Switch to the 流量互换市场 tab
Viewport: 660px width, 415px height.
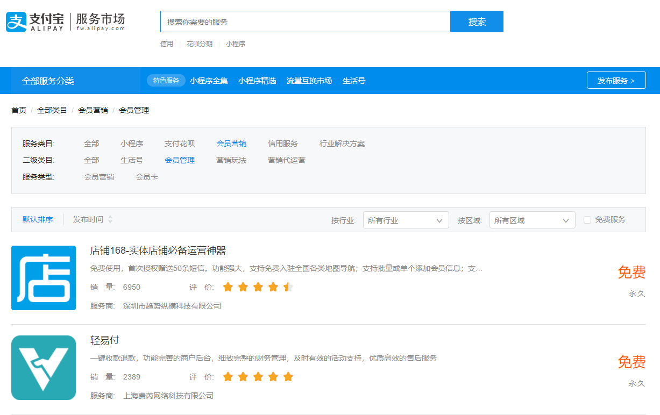(310, 80)
